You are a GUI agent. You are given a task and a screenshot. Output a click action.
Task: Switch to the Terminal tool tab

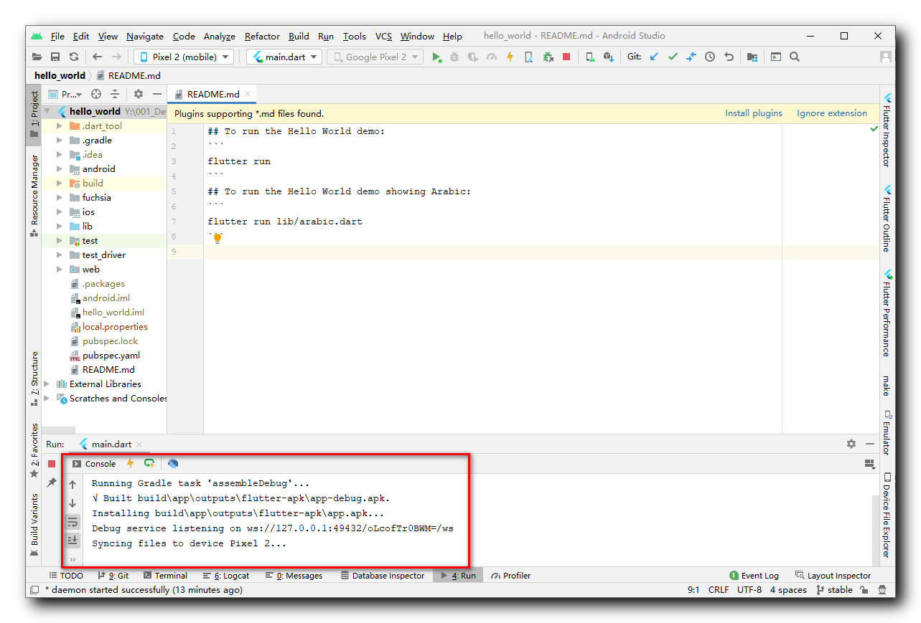coord(164,576)
